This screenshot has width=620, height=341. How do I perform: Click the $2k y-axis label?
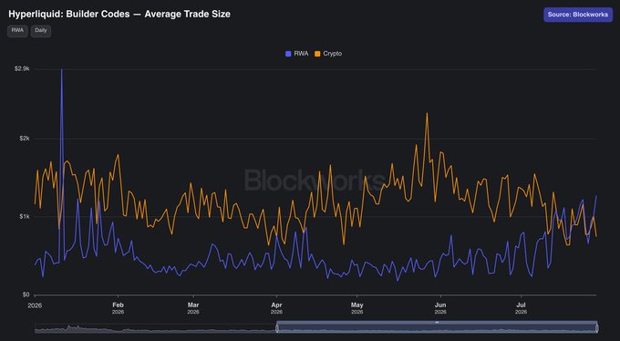pyautogui.click(x=24, y=139)
